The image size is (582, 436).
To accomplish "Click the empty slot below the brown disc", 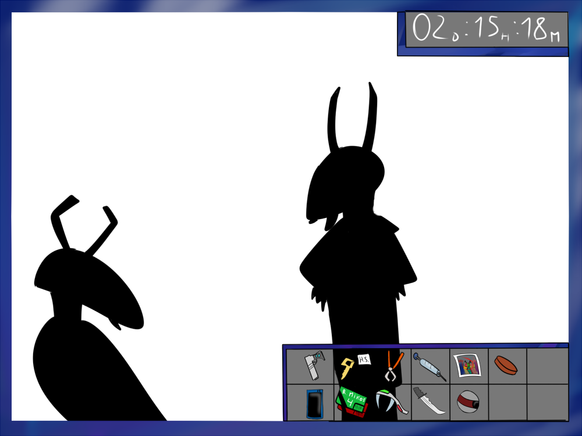I will pyautogui.click(x=507, y=402).
